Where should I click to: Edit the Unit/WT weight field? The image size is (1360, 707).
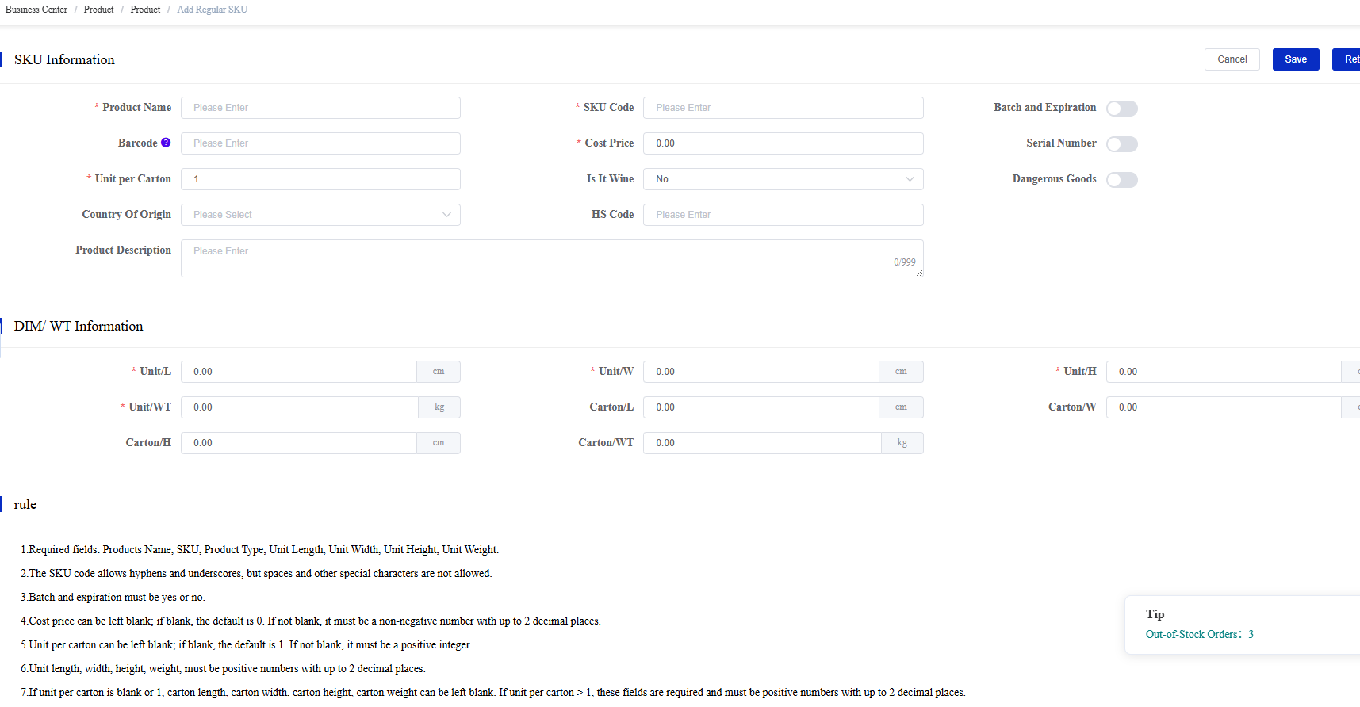pos(300,407)
